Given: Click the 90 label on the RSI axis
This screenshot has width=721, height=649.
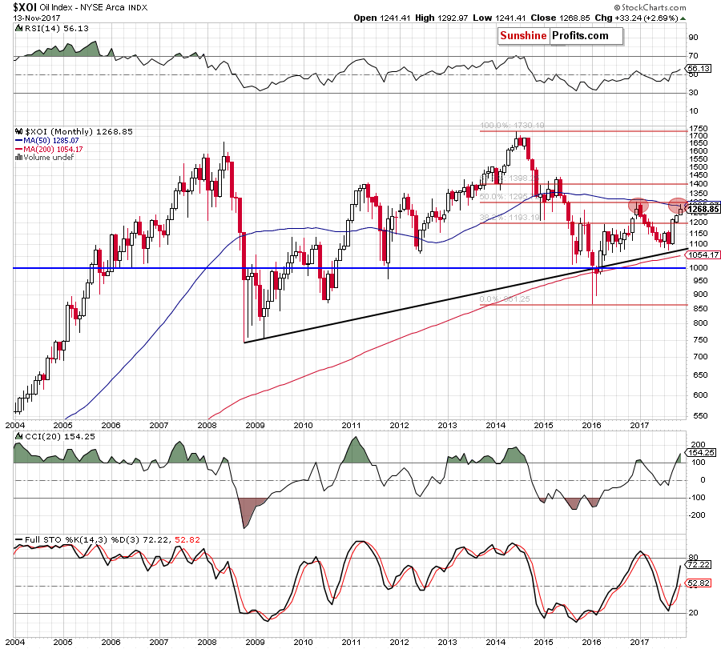Looking at the screenshot, I should click(x=693, y=38).
